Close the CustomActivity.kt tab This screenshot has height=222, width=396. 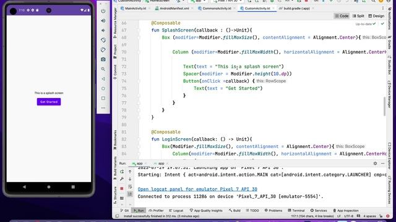(x=273, y=8)
